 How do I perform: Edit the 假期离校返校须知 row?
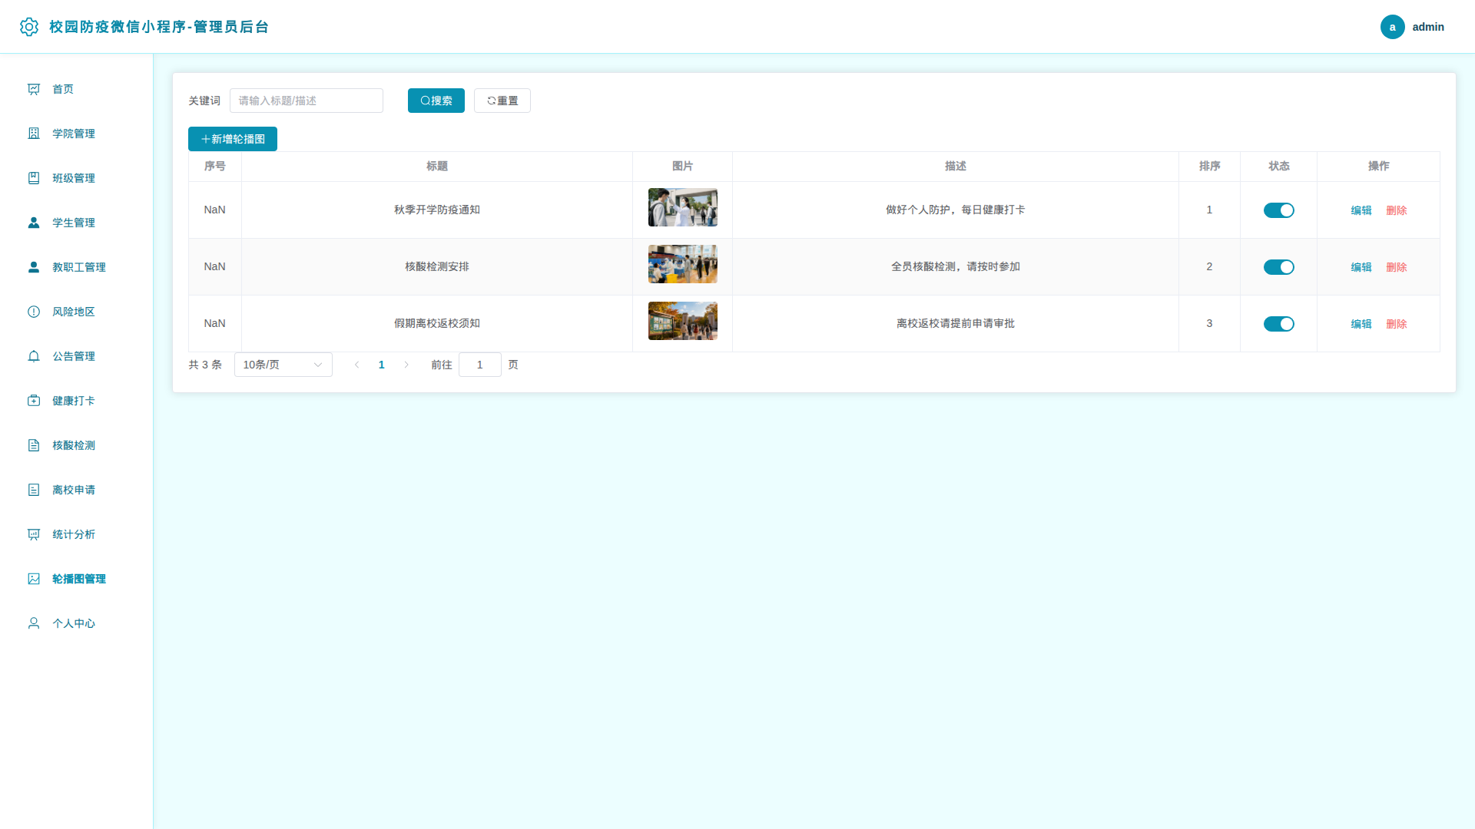tap(1361, 324)
